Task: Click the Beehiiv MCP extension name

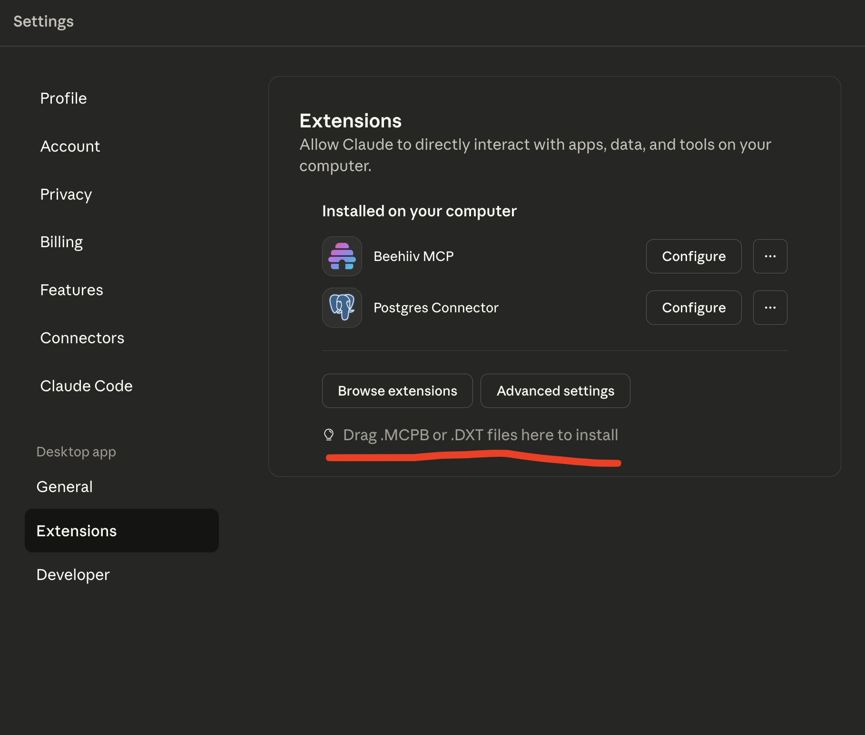Action: [x=413, y=256]
